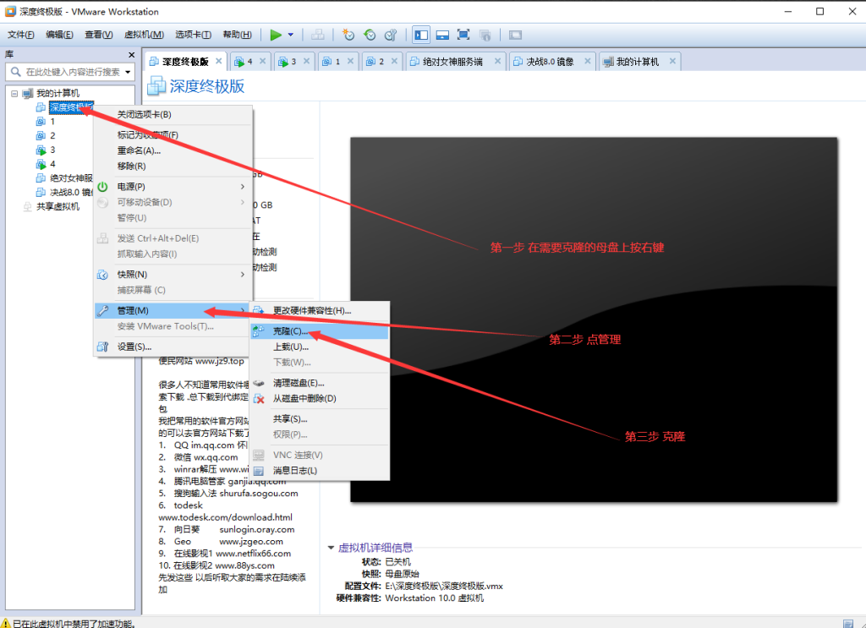Open the 虚拟机(M) menu
The height and width of the screenshot is (628, 866).
144,35
